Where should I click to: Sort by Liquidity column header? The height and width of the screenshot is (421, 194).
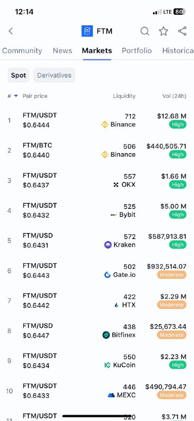coord(124,96)
